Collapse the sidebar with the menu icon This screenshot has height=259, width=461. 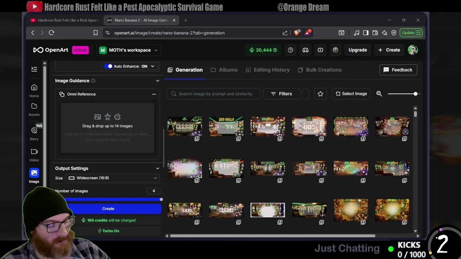click(x=34, y=69)
